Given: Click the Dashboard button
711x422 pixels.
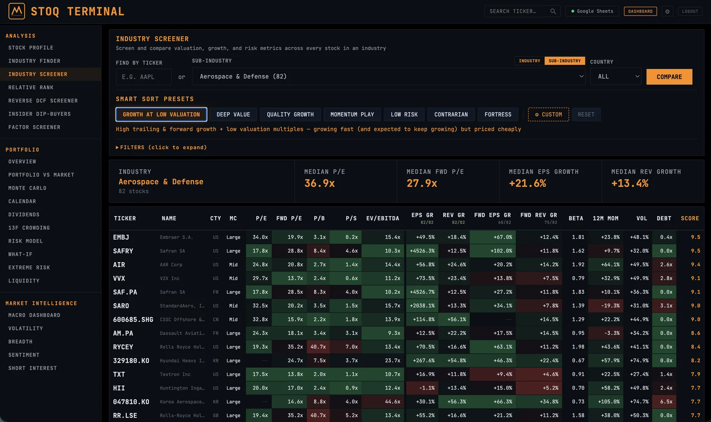Looking at the screenshot, I should (x=640, y=12).
